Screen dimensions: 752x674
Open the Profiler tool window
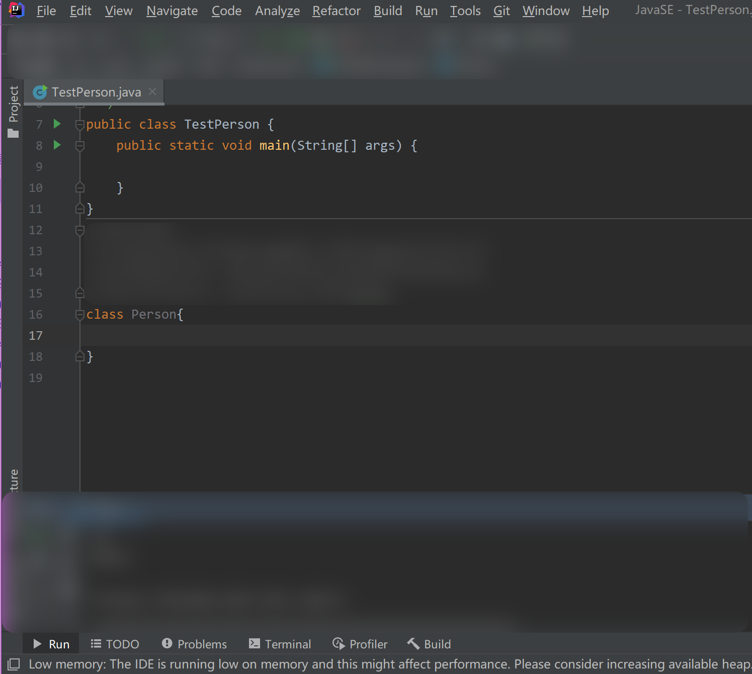(x=360, y=644)
